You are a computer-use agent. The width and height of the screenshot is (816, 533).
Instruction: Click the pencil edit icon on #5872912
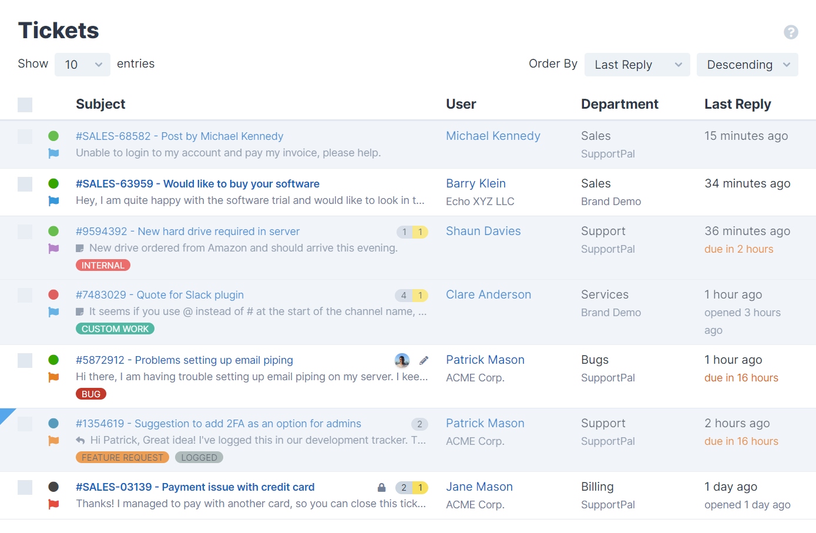pyautogui.click(x=424, y=360)
